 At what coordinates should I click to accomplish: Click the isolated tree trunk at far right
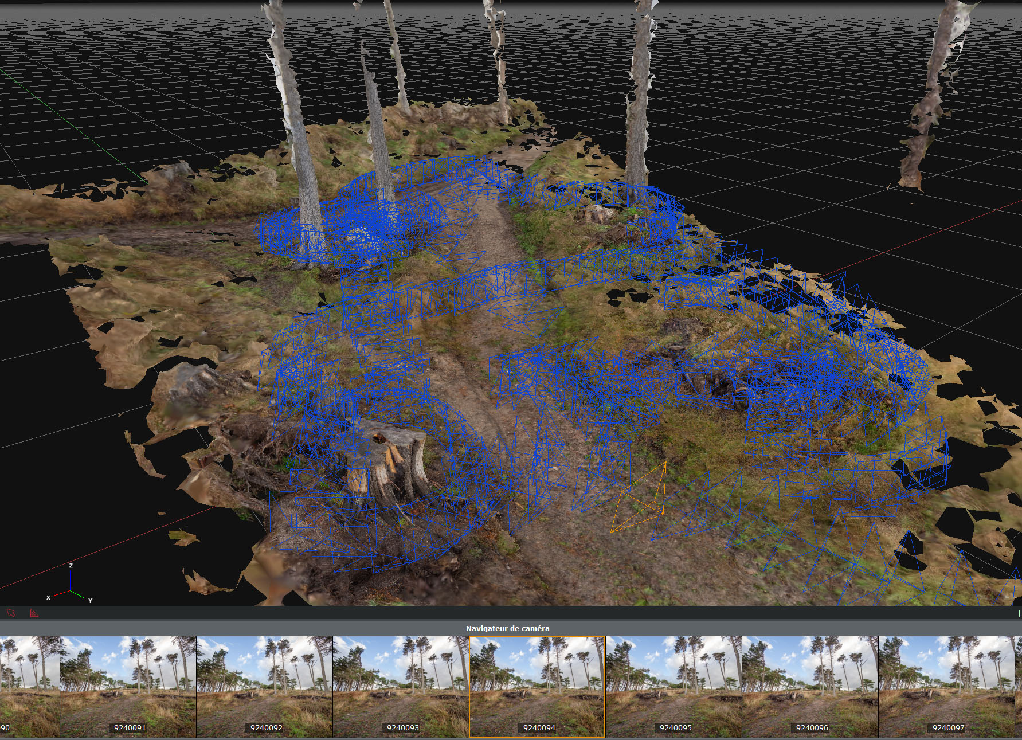click(x=931, y=92)
